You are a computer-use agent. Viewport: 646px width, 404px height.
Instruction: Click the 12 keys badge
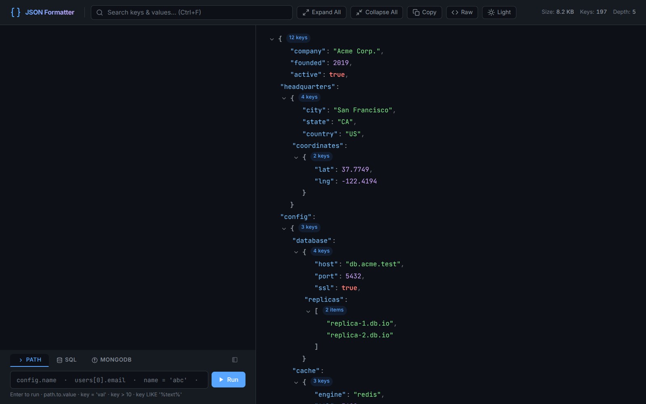click(x=298, y=38)
